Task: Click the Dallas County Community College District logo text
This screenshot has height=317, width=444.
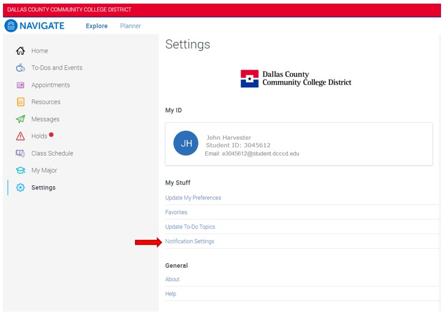Action: point(307,79)
